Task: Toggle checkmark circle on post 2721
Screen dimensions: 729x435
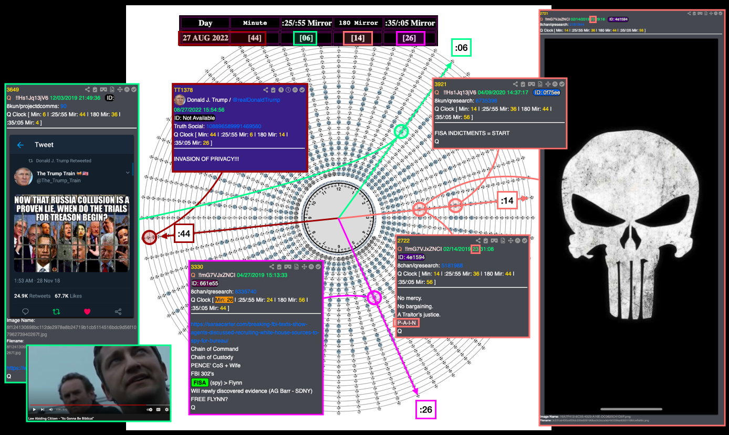Action: (x=720, y=14)
